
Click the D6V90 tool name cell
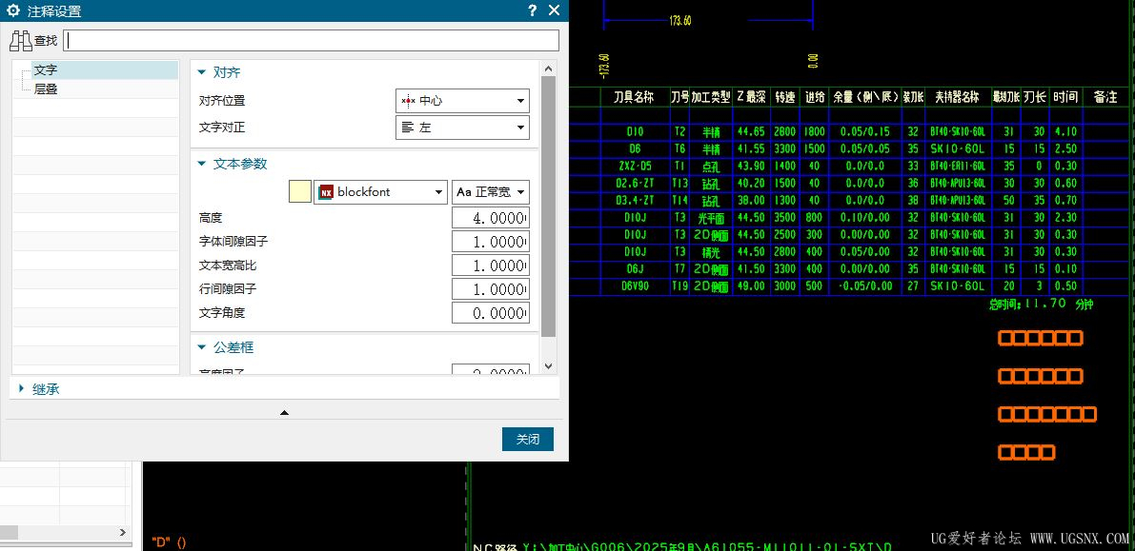[635, 286]
